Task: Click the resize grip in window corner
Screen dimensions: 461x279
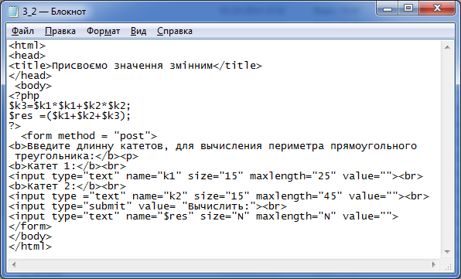Action: pyautogui.click(x=448, y=266)
